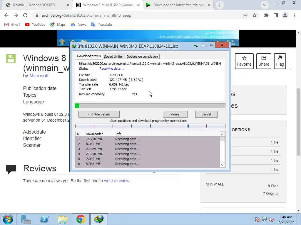The width and height of the screenshot is (301, 225).
Task: Switch to the Download latest free trial tab
Action: tap(178, 5)
